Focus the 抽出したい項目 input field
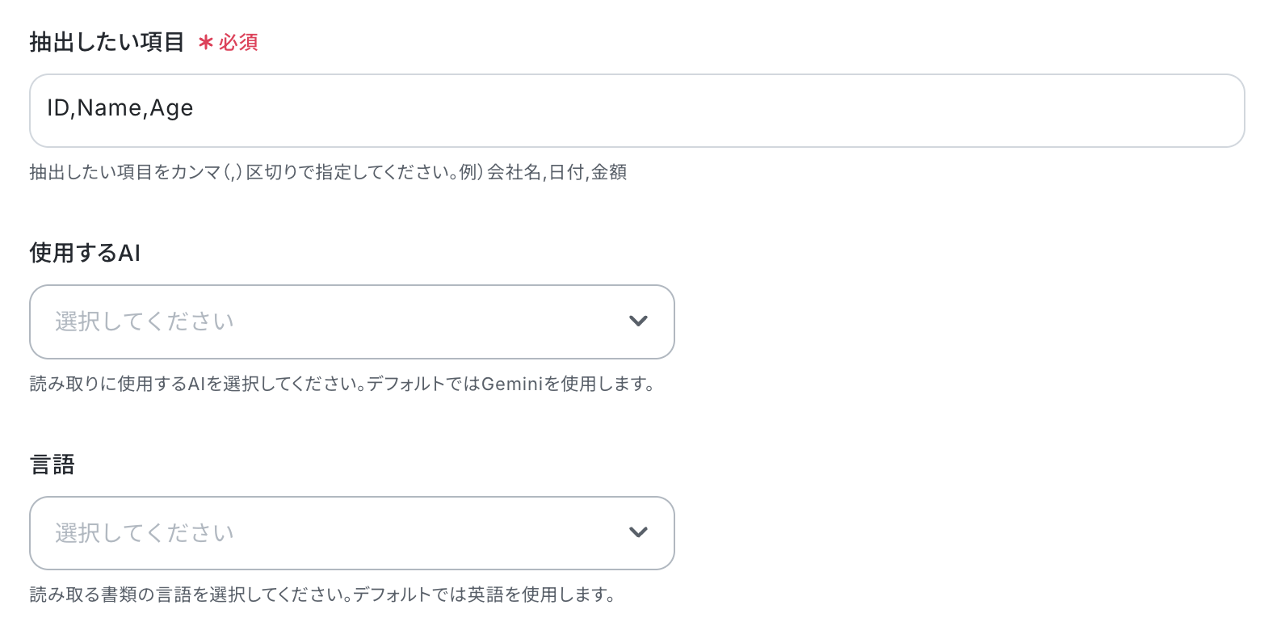Viewport: 1281px width, 643px height. pos(637,111)
